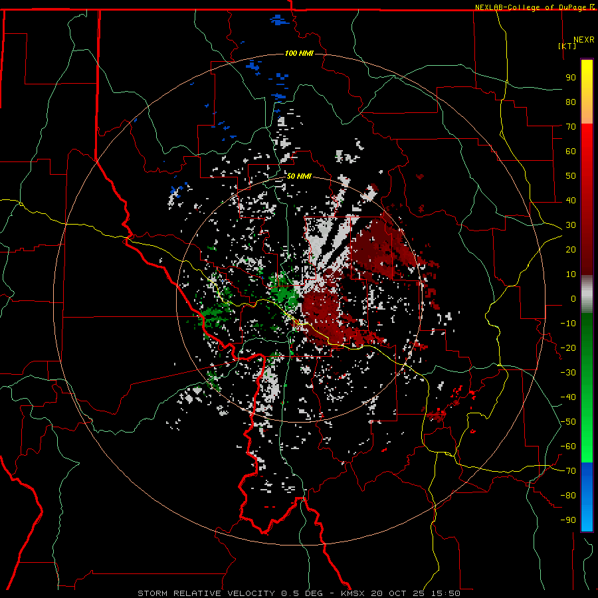Click the -60 value on the scale
The image size is (598, 598).
click(568, 447)
